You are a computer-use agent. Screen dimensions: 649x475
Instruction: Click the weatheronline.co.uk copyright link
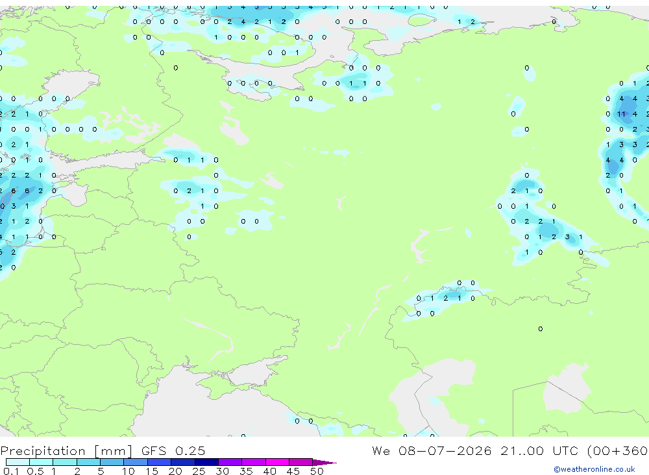click(594, 469)
